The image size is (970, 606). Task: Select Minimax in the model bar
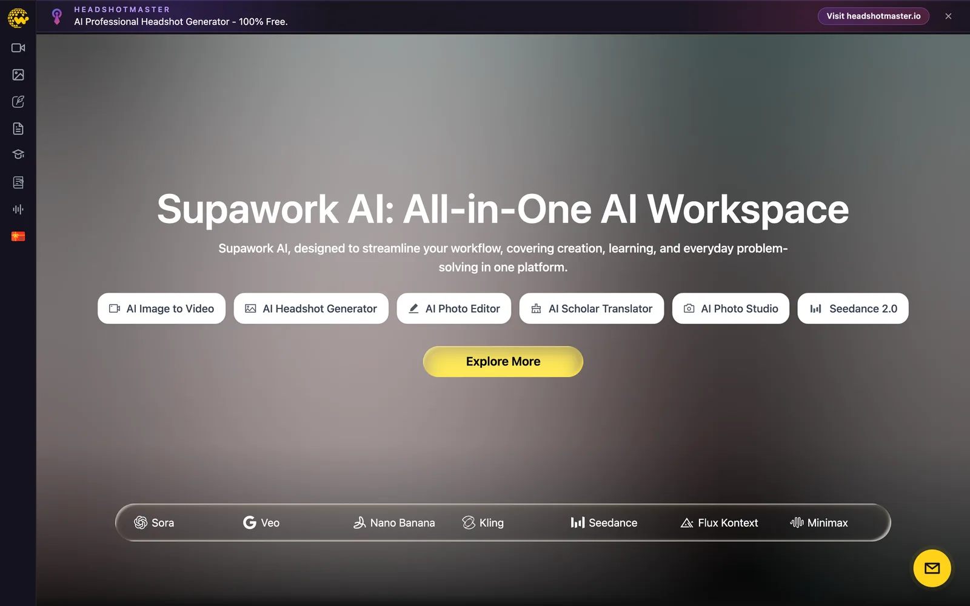(x=819, y=522)
